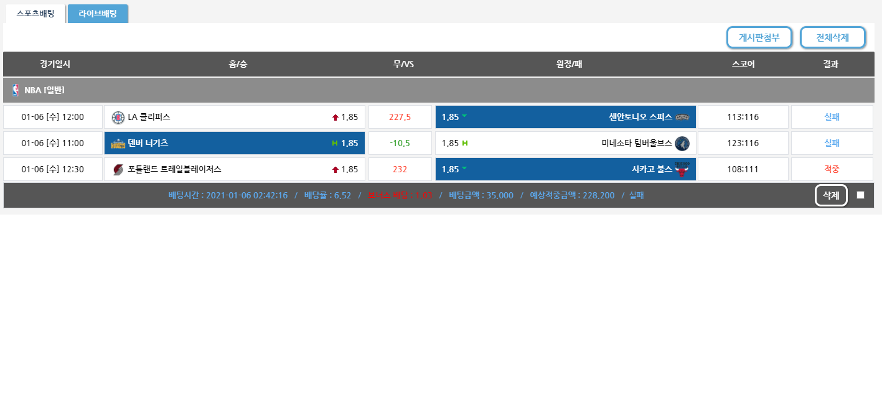Click the Denver Nuggets team logo
This screenshot has width=882, height=403.
(x=118, y=144)
